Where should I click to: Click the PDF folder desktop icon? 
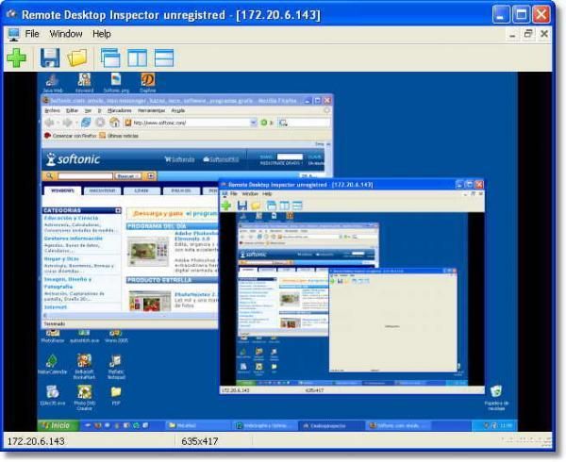pyautogui.click(x=116, y=396)
